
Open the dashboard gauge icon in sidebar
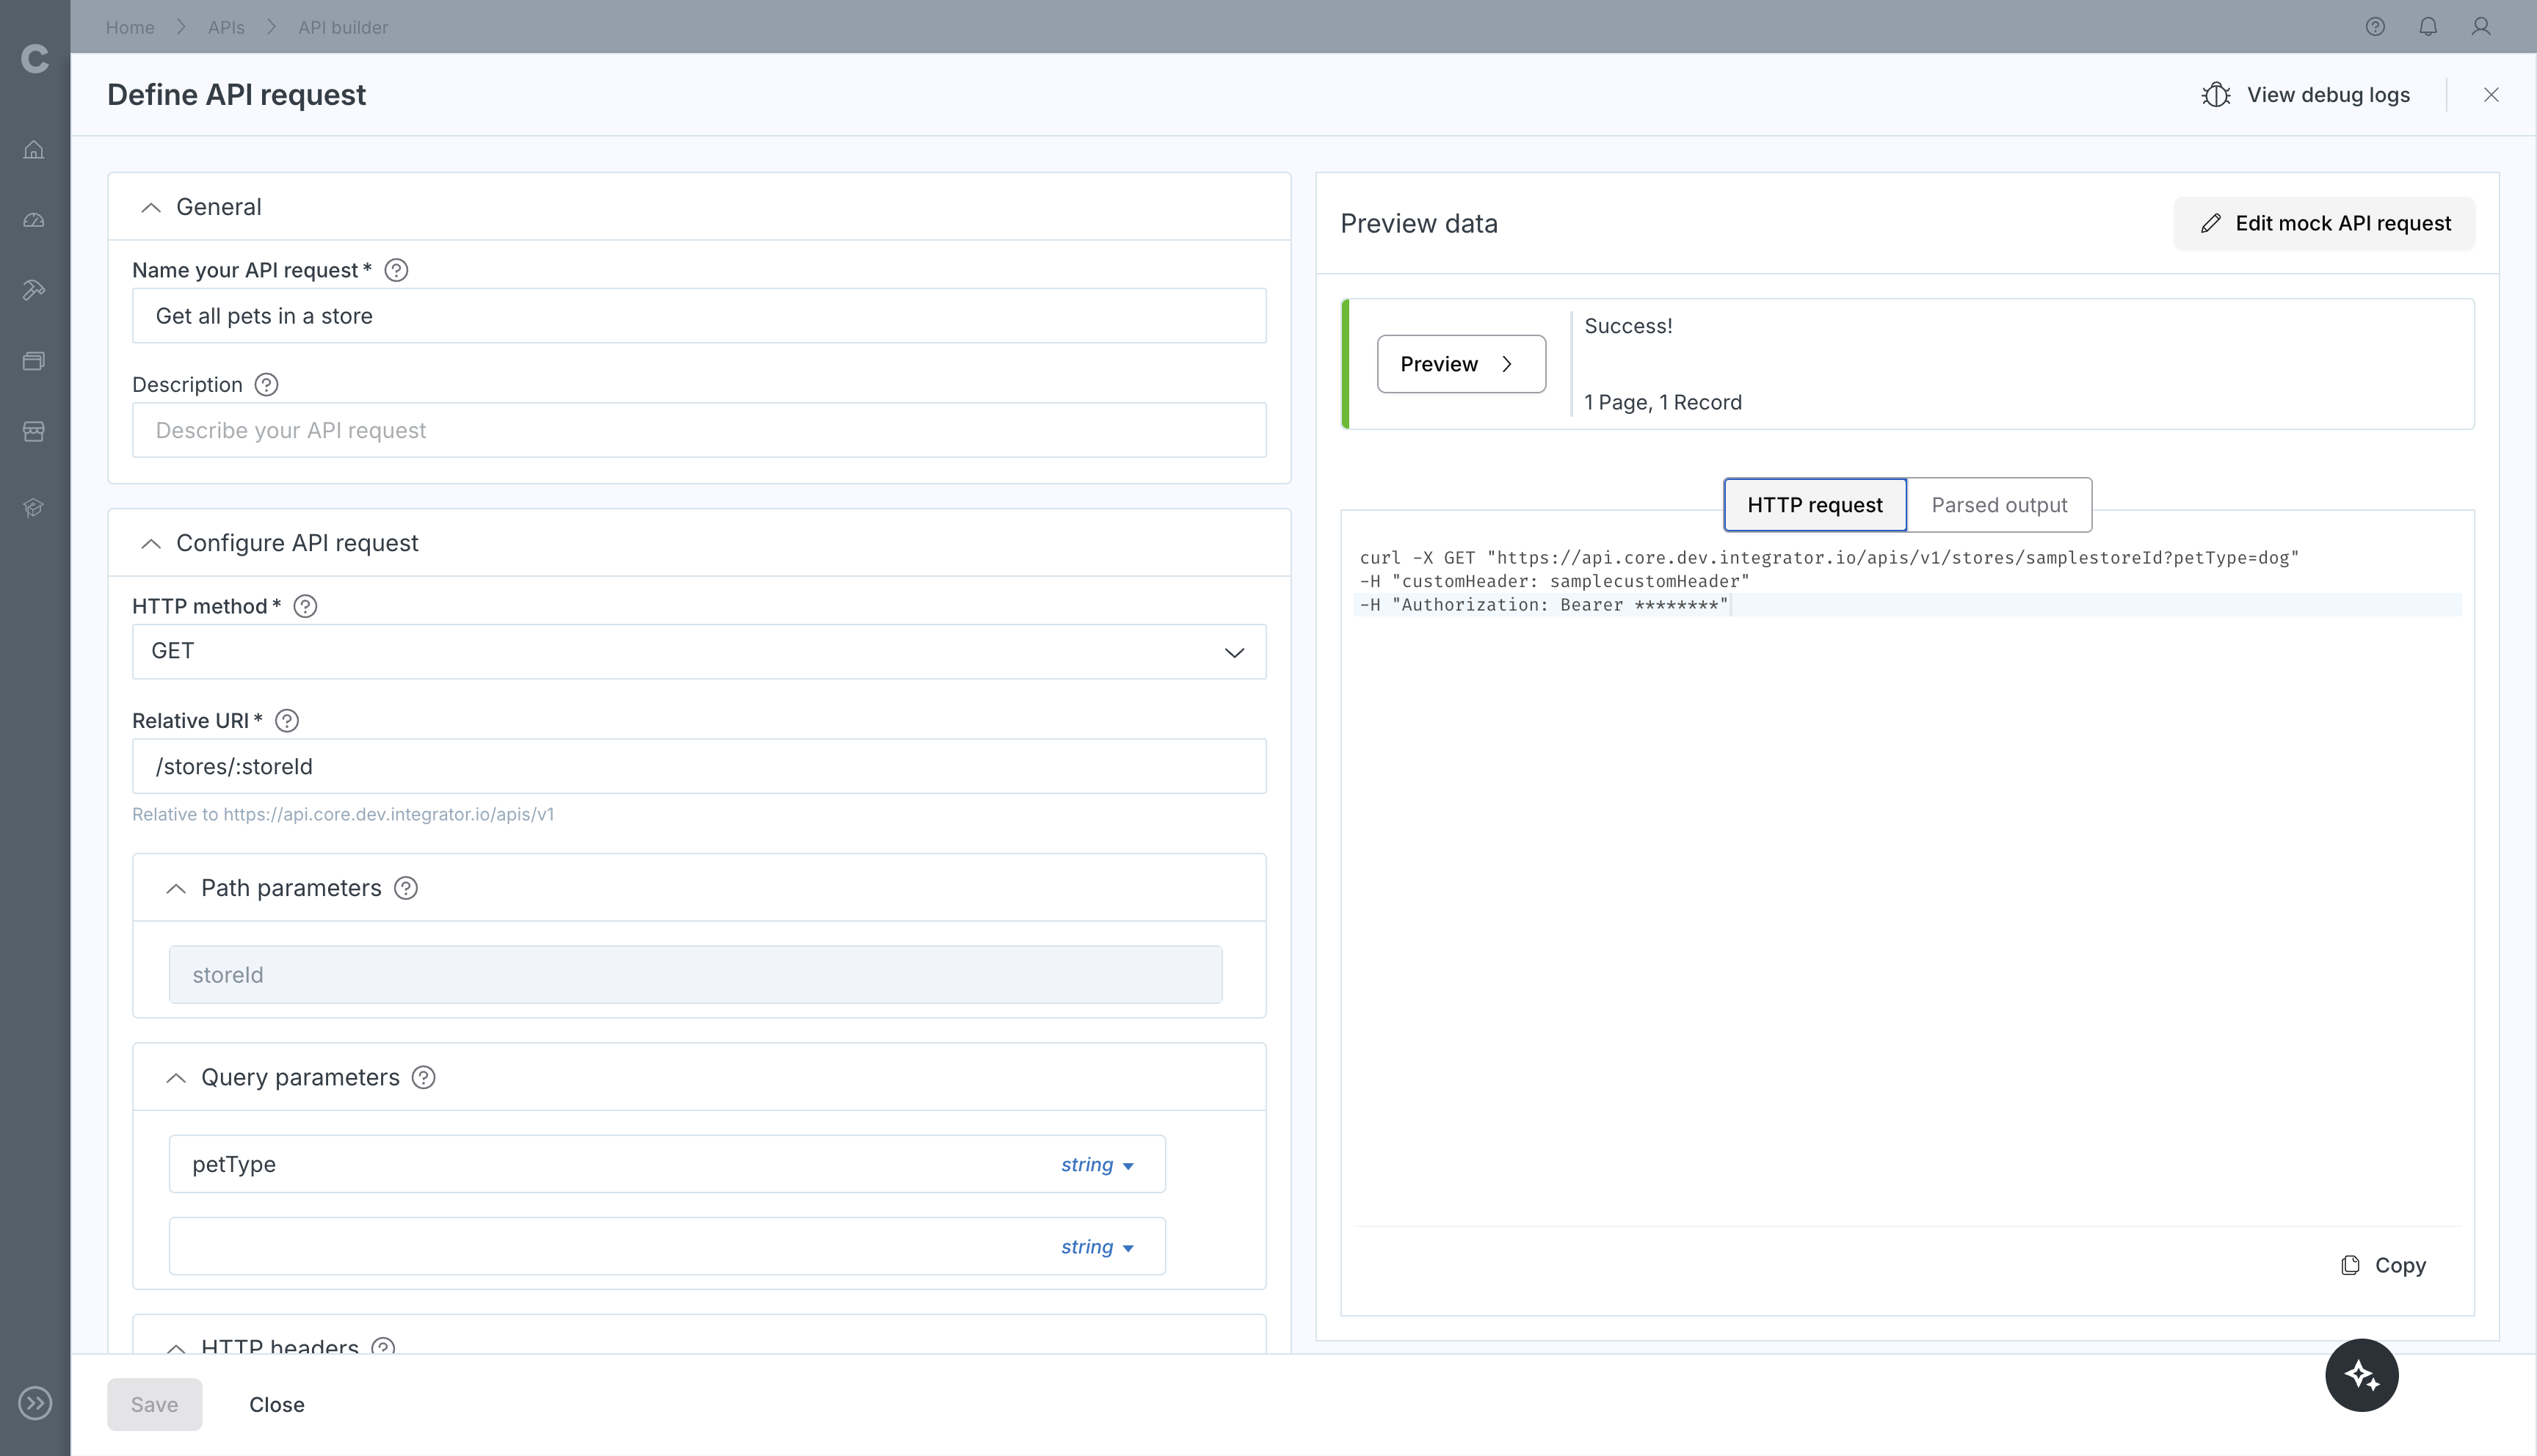(34, 220)
